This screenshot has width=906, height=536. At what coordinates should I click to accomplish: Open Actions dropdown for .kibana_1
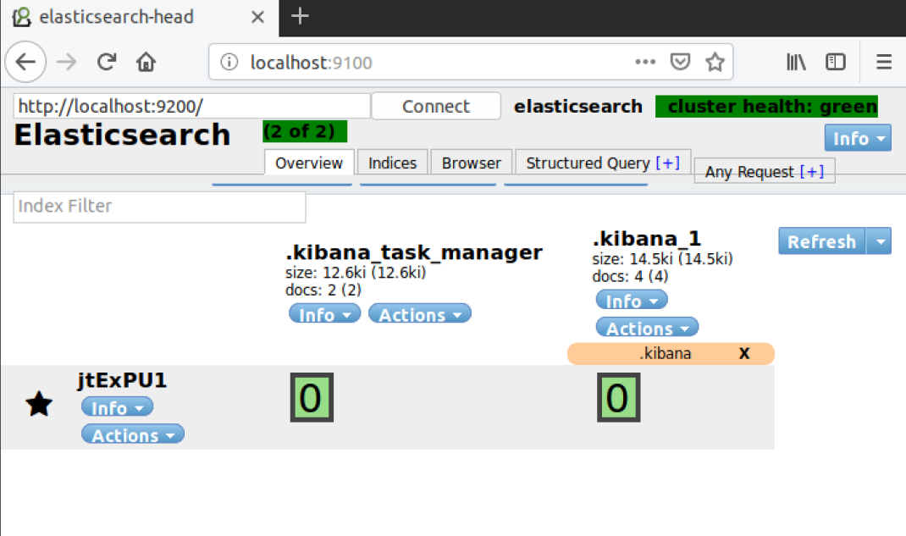click(647, 328)
